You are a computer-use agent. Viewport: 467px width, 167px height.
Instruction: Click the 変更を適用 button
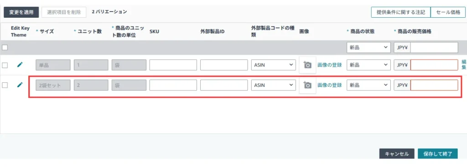point(21,12)
